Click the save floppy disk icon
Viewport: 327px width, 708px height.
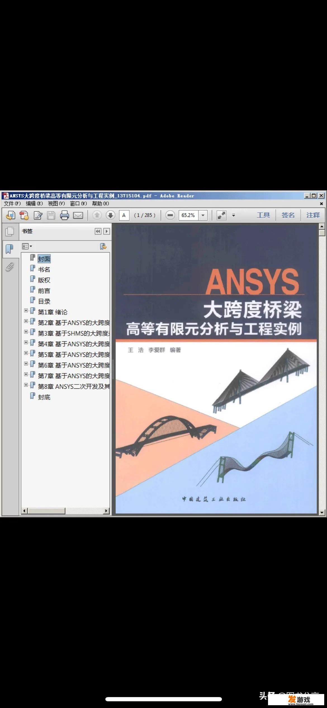(51, 215)
